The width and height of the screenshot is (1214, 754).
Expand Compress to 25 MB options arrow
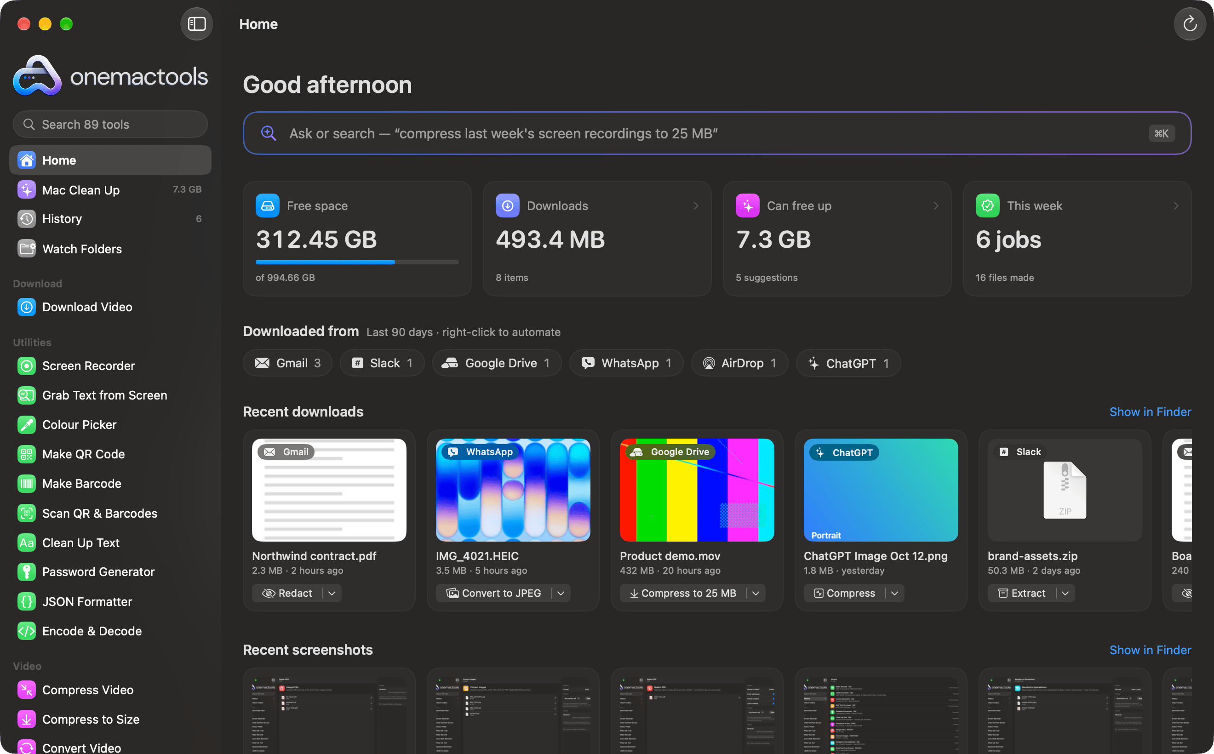point(756,594)
